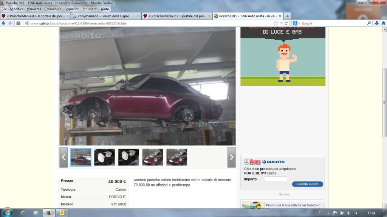Viewport: 387px width, 217px height.
Task: Click scrollbar up arrow on page
Action: [384, 30]
